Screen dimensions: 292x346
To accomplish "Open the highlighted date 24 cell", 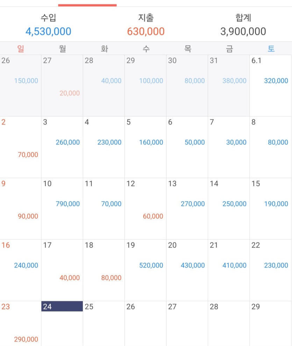I will coord(62,323).
